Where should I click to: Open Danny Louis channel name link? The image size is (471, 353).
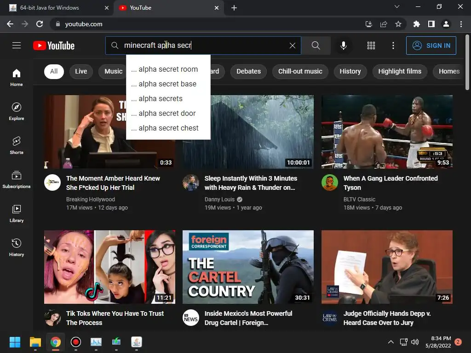[219, 199]
